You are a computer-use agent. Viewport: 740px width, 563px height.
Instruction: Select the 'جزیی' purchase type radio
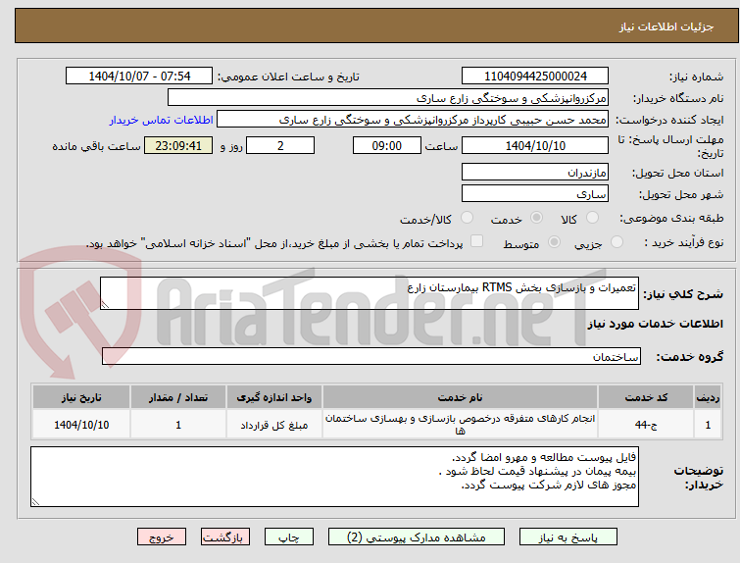[617, 242]
